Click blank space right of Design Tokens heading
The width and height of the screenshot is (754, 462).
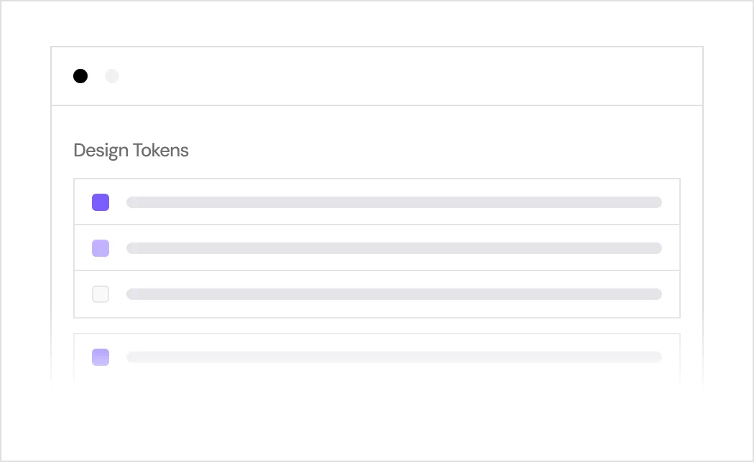tap(433, 151)
